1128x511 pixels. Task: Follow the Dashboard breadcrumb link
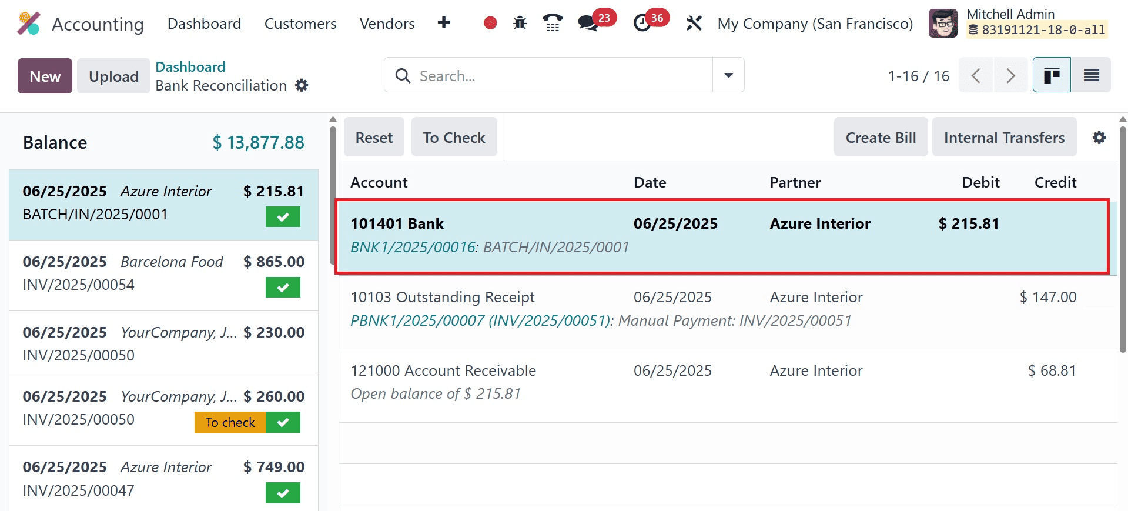190,67
